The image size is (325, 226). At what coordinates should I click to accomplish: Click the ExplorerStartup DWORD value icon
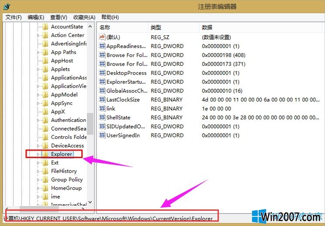pos(102,82)
